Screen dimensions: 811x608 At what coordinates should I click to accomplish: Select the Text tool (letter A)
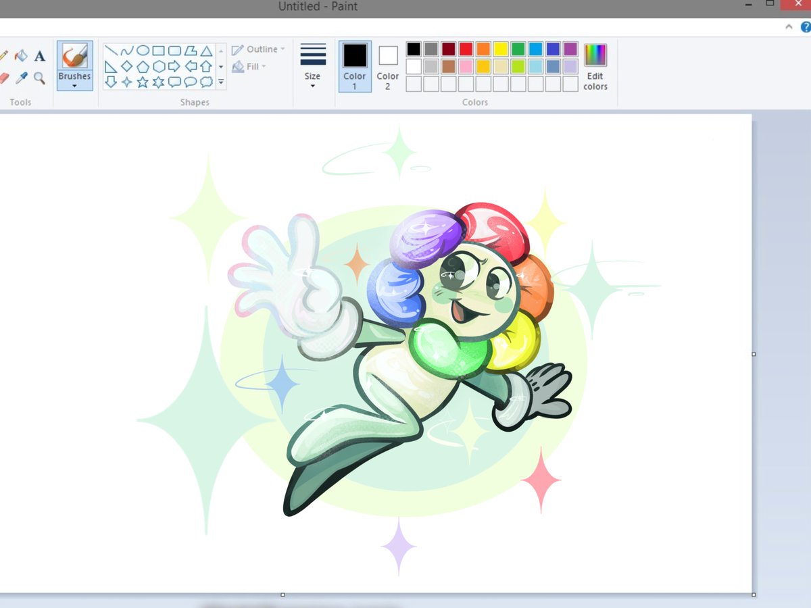pyautogui.click(x=40, y=56)
